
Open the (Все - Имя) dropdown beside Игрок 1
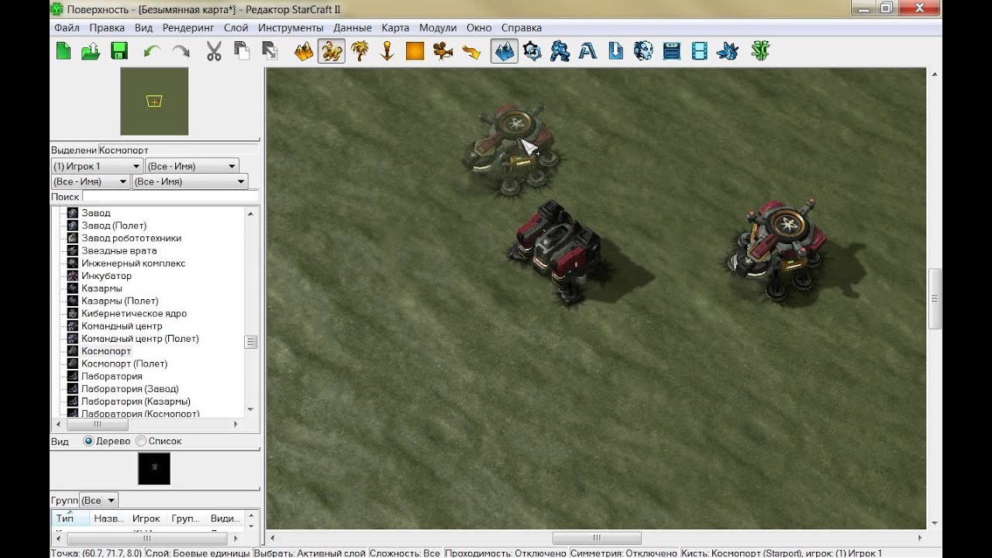191,166
